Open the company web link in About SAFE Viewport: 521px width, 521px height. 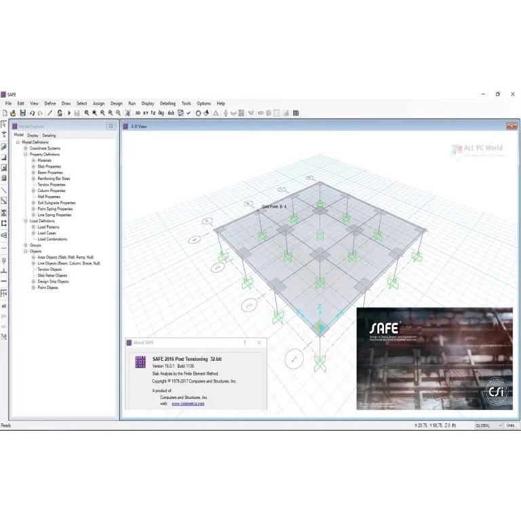click(x=188, y=404)
